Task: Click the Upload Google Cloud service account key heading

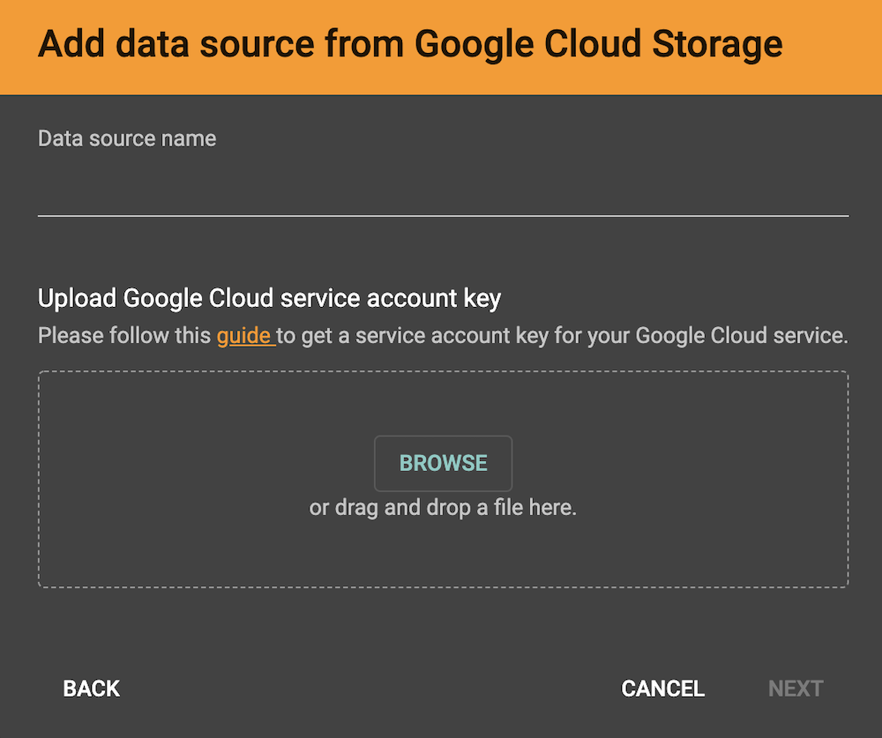Action: pyautogui.click(x=268, y=298)
